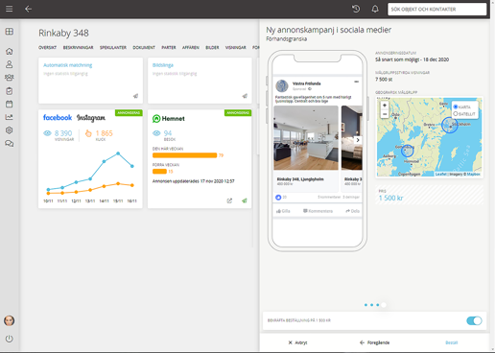Click the search objects and contacts field
The image size is (495, 353).
pos(436,10)
